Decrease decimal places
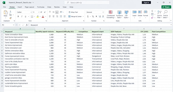This screenshot has height=92, width=173. click(x=103, y=17)
